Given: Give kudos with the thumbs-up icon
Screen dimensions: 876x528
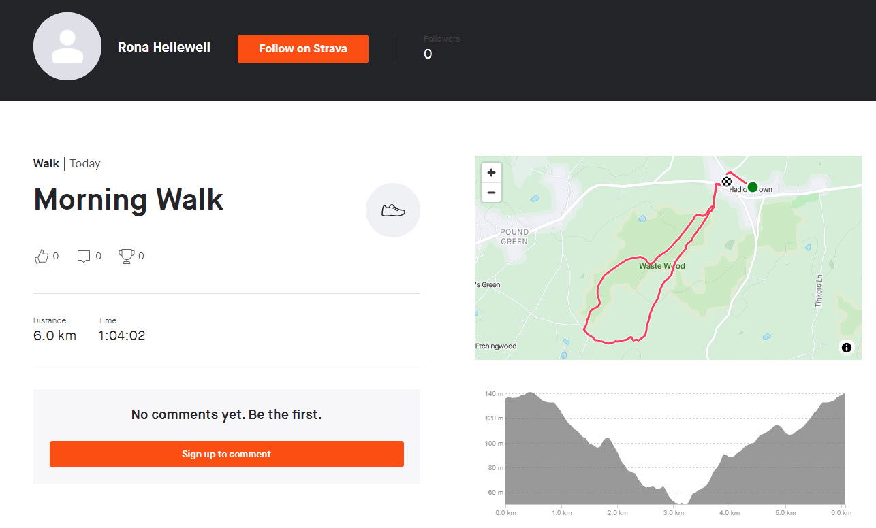Looking at the screenshot, I should [42, 257].
